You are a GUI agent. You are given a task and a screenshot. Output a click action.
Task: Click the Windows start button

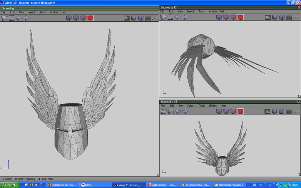[x=10, y=185]
